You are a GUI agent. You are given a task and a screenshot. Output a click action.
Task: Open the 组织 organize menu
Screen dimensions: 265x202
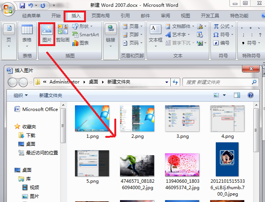click(20, 96)
